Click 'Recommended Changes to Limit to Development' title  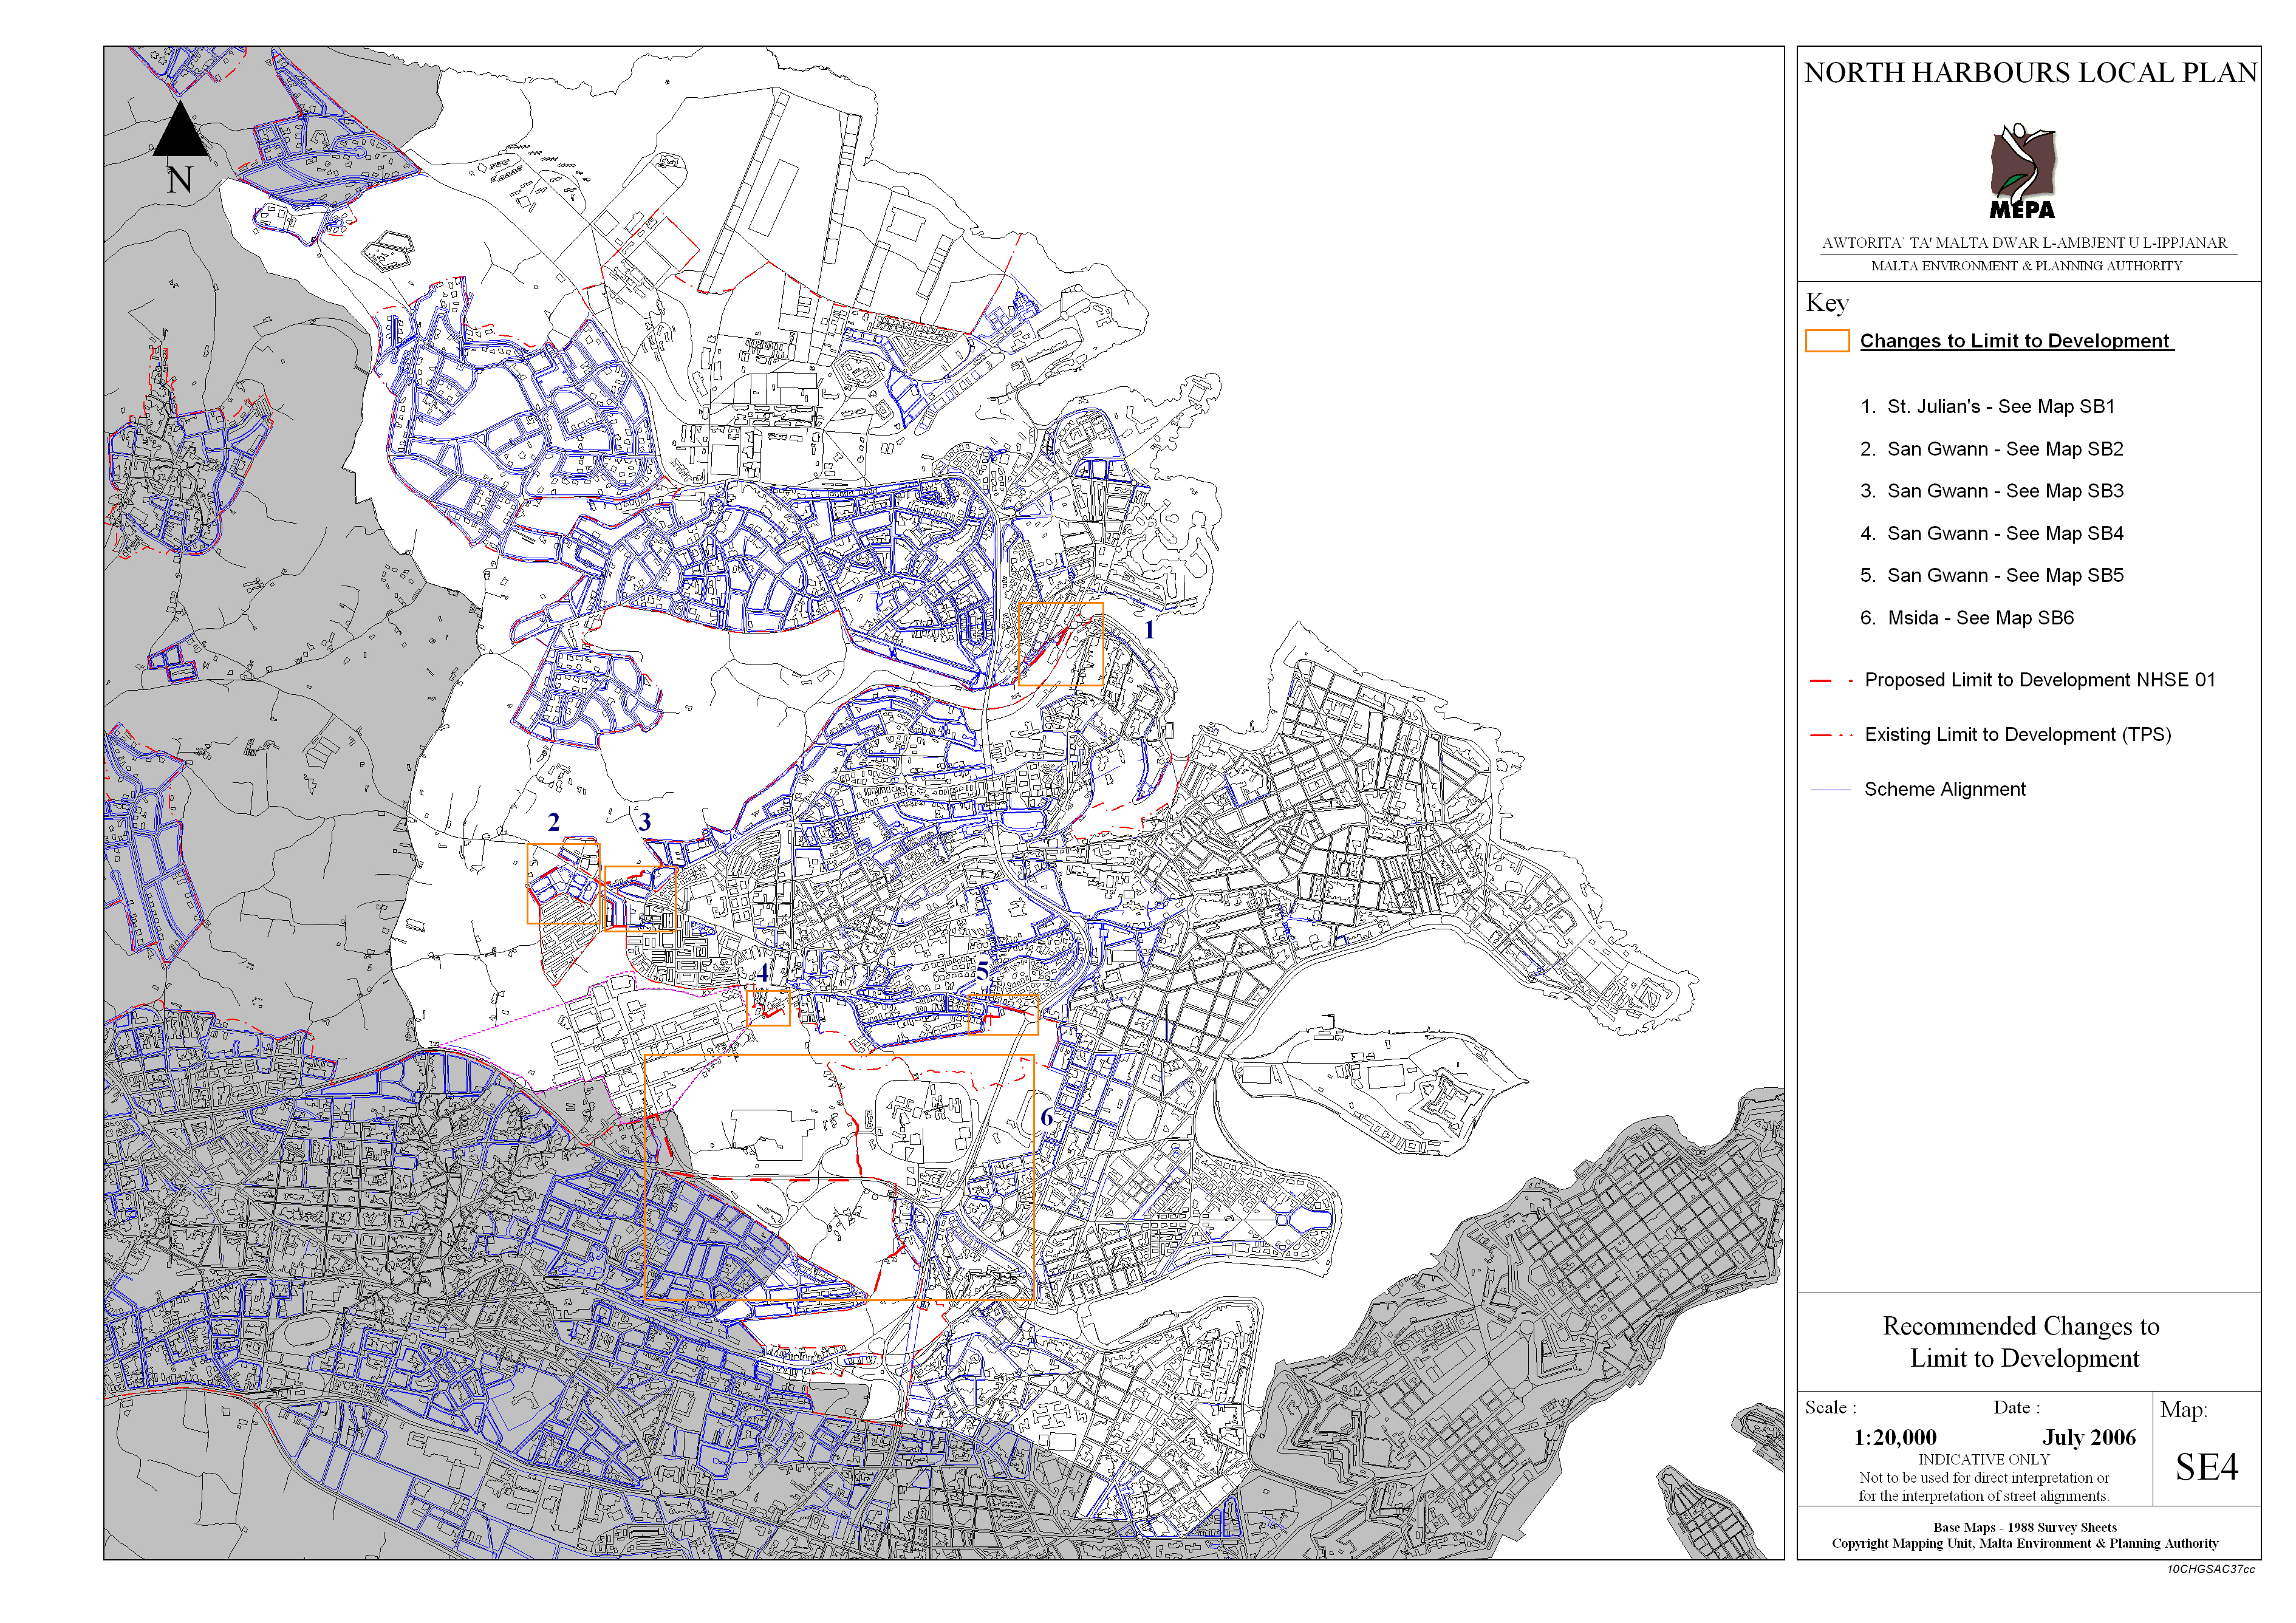point(2021,1342)
